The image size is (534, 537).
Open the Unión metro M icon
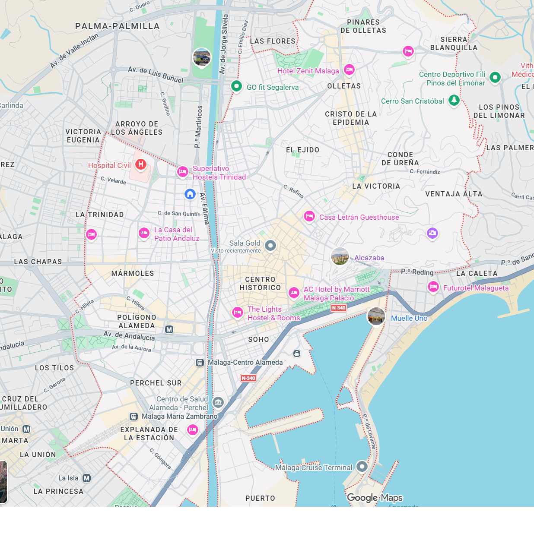tap(26, 429)
